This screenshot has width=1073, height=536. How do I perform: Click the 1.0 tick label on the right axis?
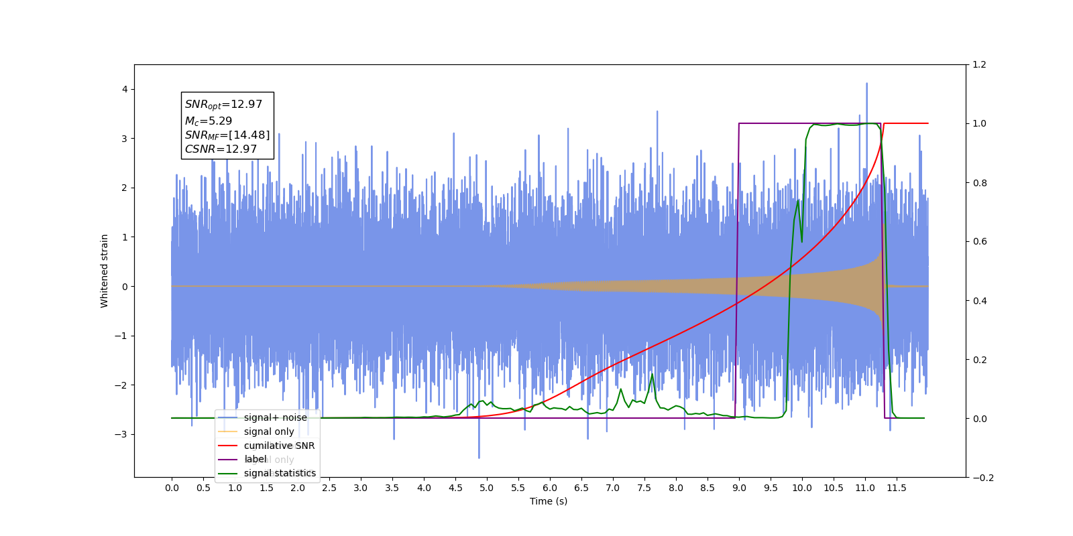pyautogui.click(x=980, y=124)
